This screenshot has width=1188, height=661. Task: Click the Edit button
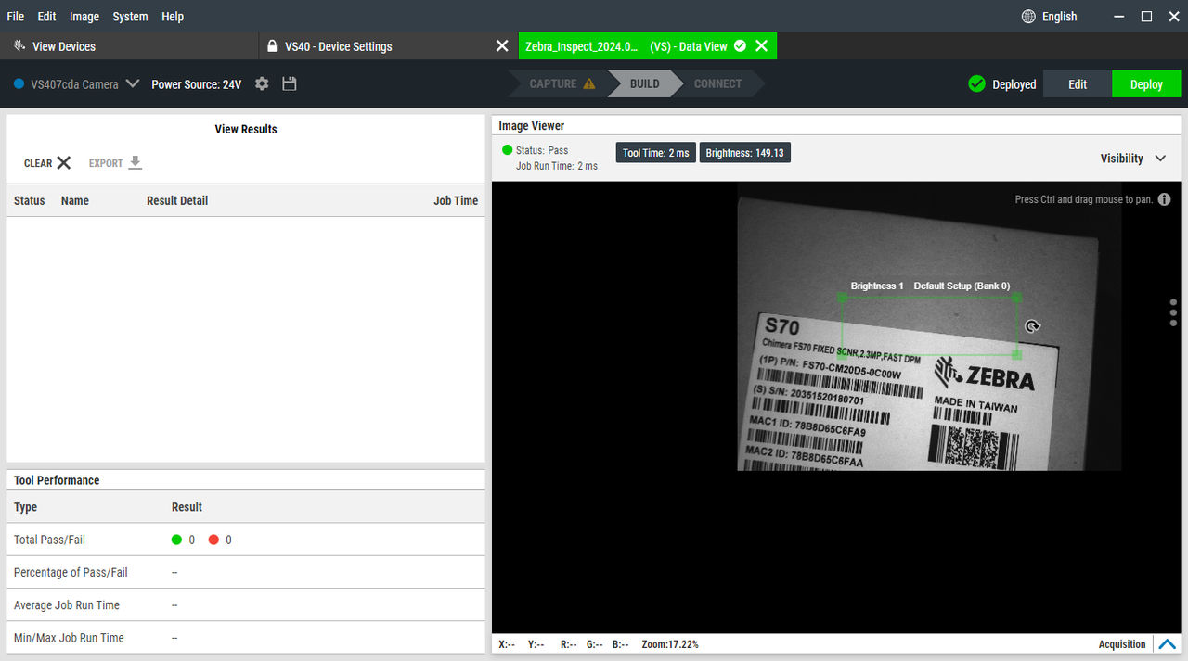[1078, 83]
